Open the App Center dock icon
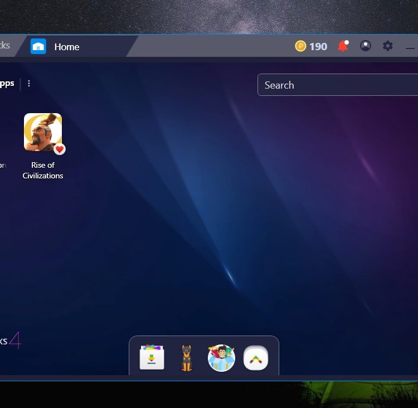The width and height of the screenshot is (418, 408). 152,357
